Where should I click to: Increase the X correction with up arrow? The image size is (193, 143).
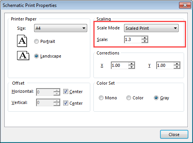pyautogui.click(x=131, y=64)
